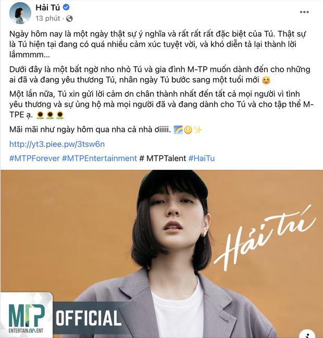Click the rainbow emoji
323x338 pixels.
pyautogui.click(x=178, y=130)
